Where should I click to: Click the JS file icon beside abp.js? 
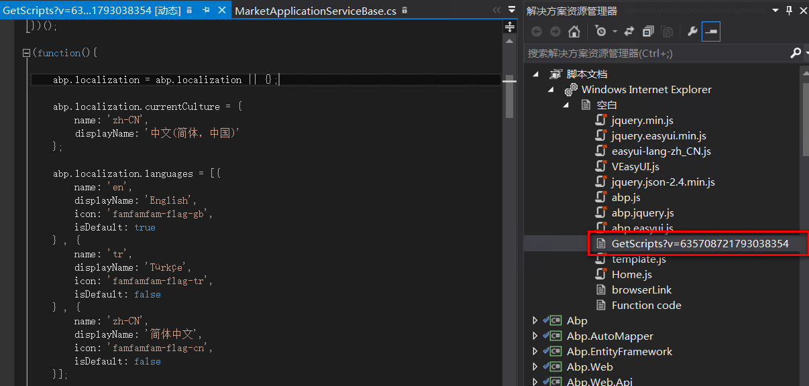coord(601,197)
